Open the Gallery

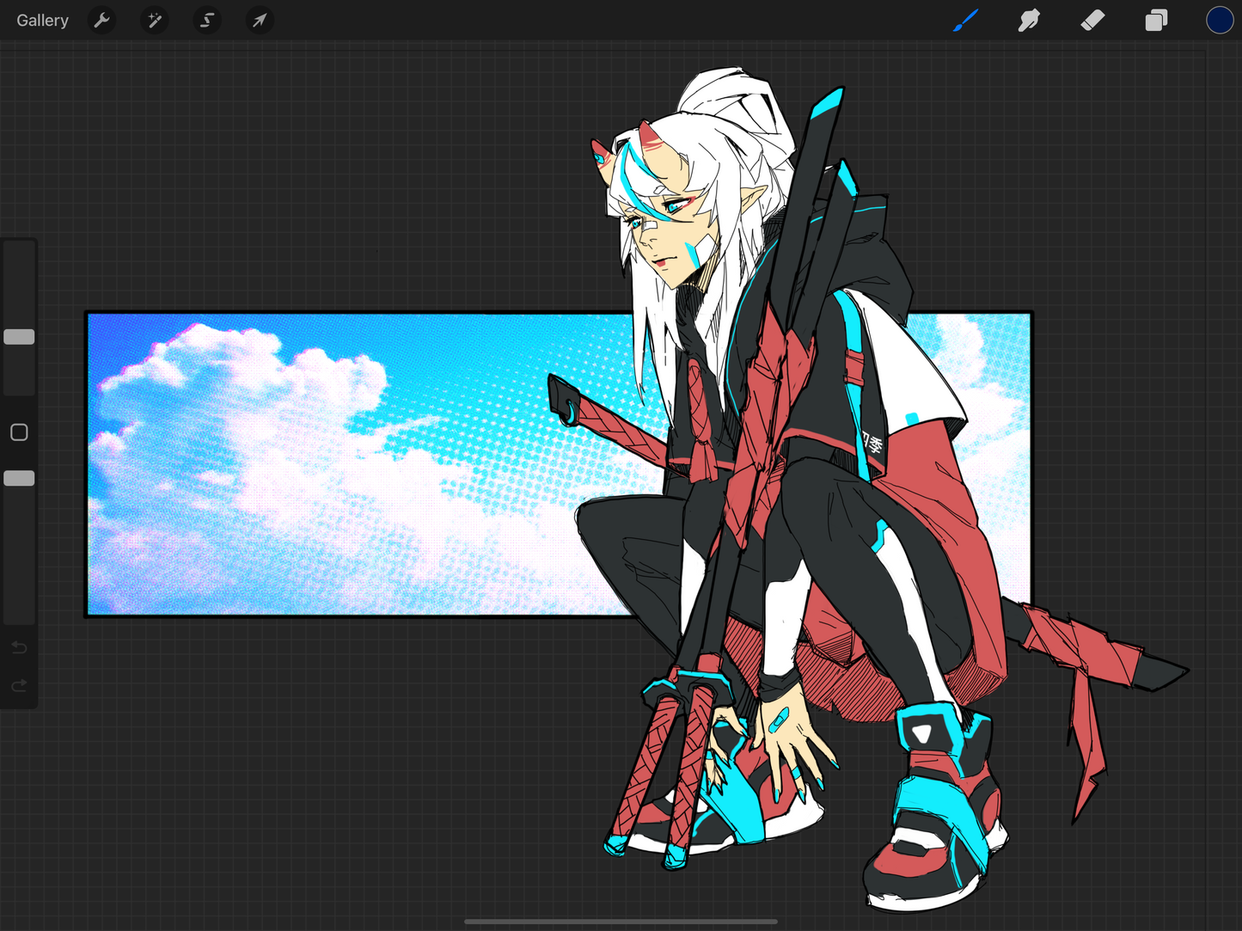coord(42,21)
